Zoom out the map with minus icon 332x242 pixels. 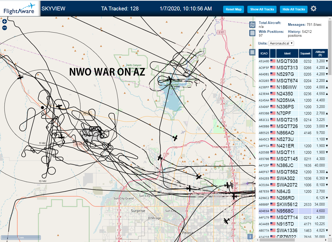4,28
